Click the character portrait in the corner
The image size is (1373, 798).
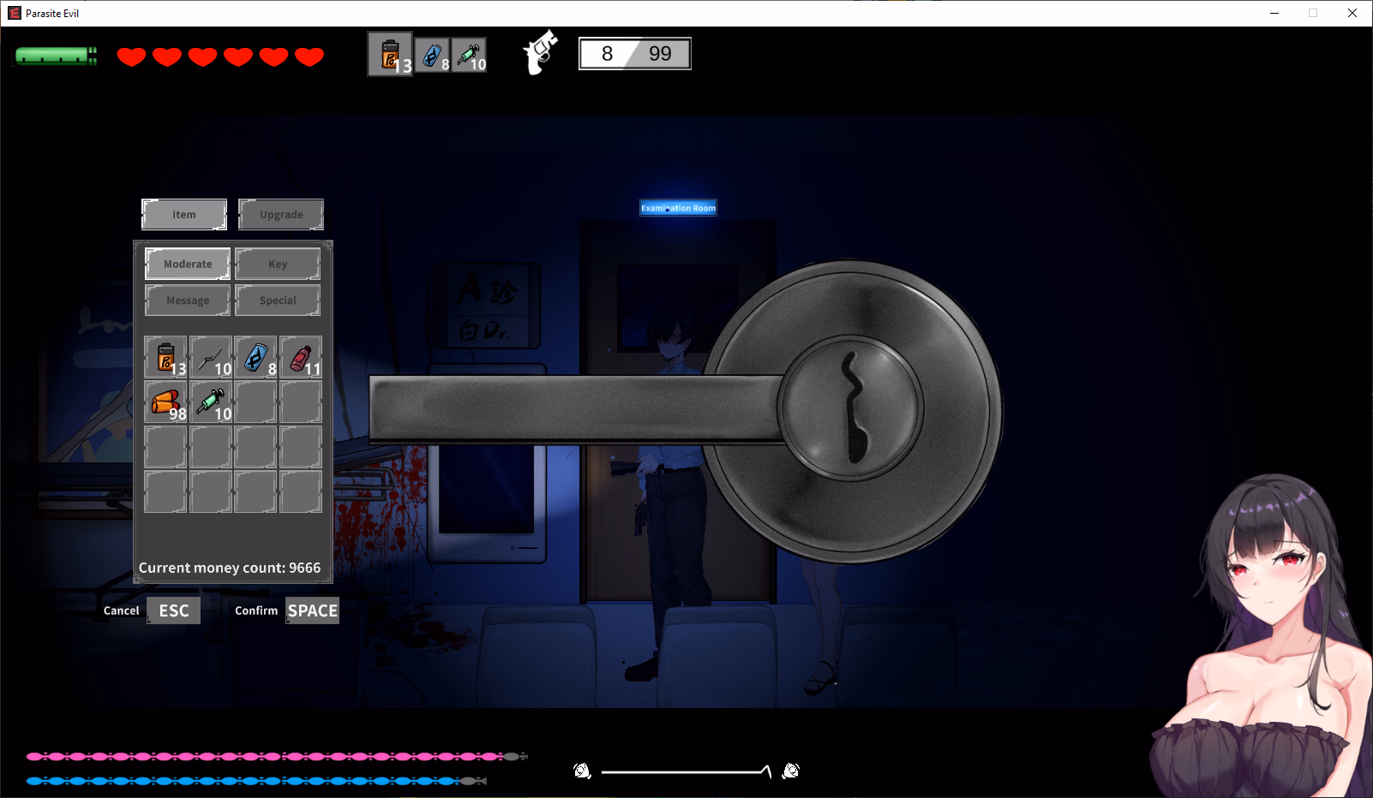pyautogui.click(x=1262, y=635)
